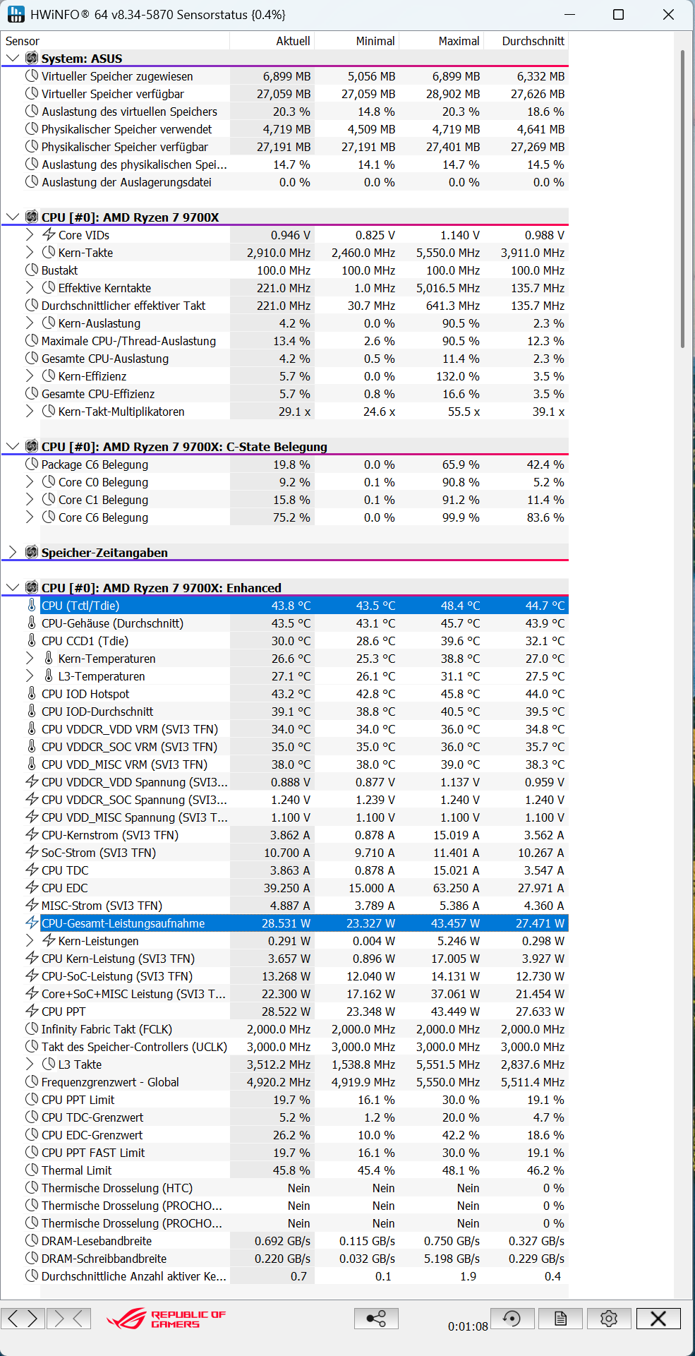Click icon beside Virtueller Speicher zugewiesen
The image size is (695, 1356).
[32, 76]
